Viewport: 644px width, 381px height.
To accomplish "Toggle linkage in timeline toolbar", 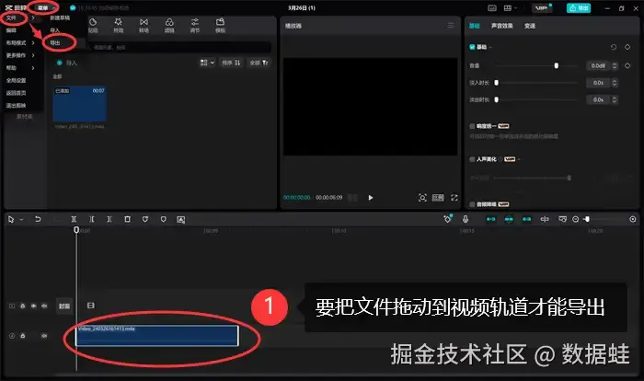I will pos(526,219).
